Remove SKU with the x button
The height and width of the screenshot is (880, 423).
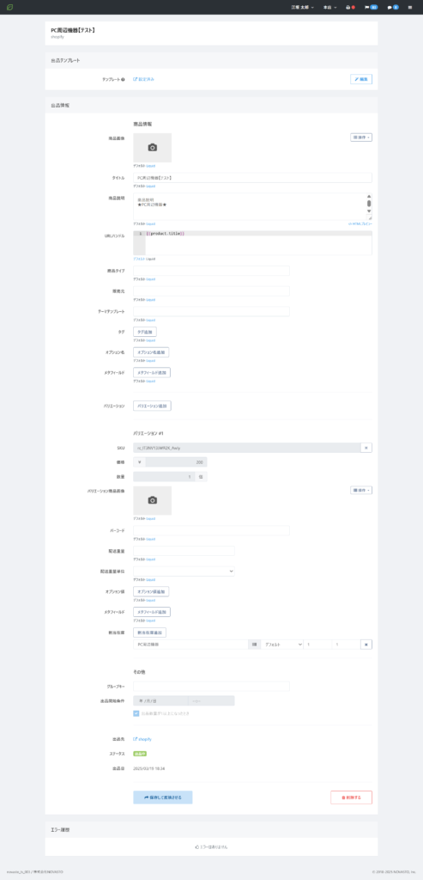point(366,447)
